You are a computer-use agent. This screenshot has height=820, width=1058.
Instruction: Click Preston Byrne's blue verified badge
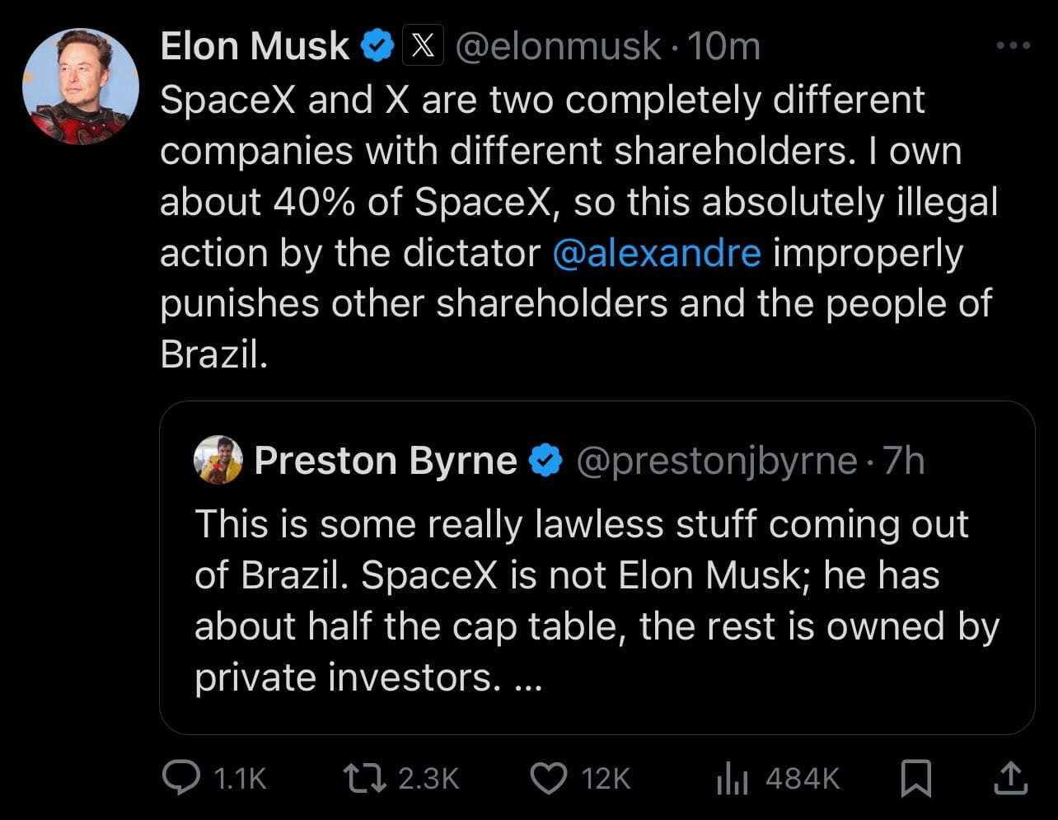[x=544, y=461]
